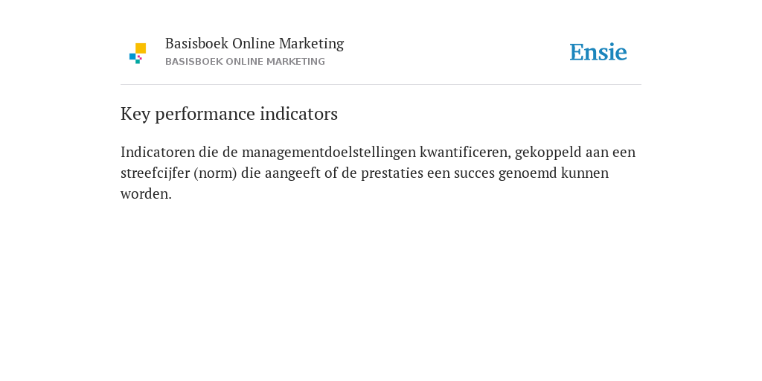The image size is (762, 381).
Task: Click the word gekoppeld
Action: (548, 153)
